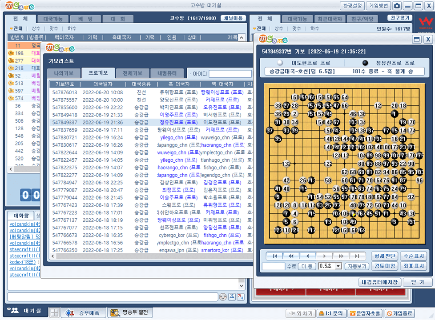
Task: Click the 외치기 shout button
Action: [301, 313]
